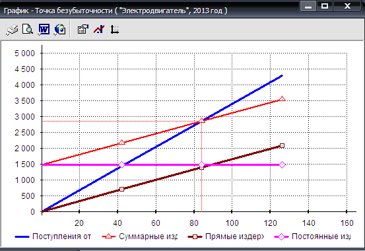This screenshot has width=365, height=251.
Task: Open chart properties dialog icon
Action: [x=83, y=30]
